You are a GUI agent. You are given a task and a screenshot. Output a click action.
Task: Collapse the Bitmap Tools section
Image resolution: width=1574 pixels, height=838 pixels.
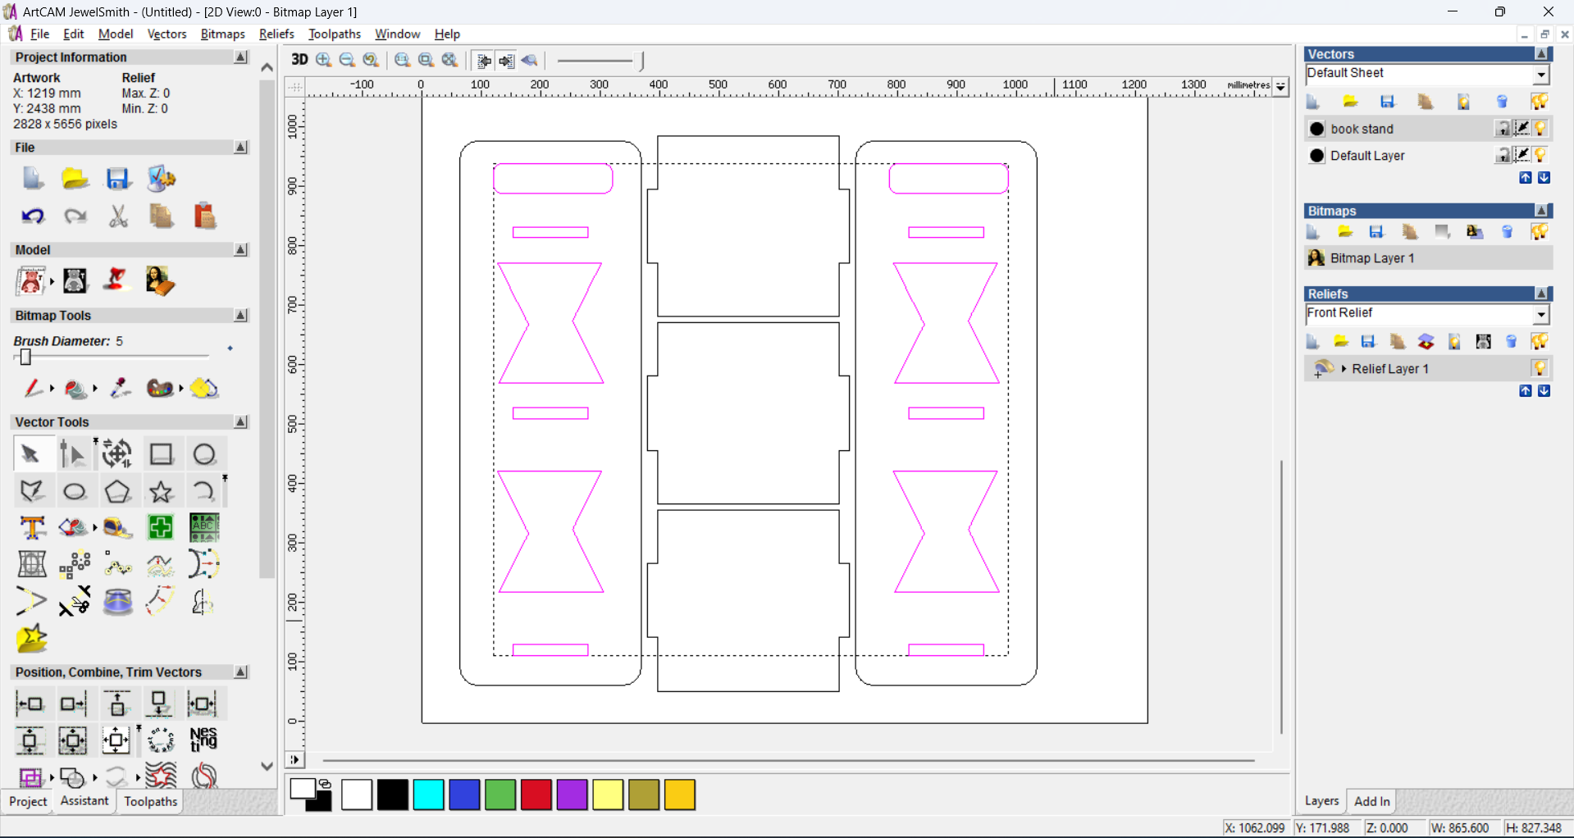pos(241,316)
